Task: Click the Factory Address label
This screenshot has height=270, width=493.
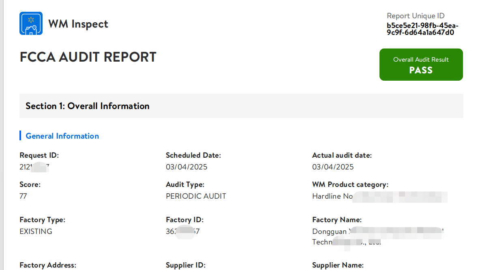Action: 48,265
